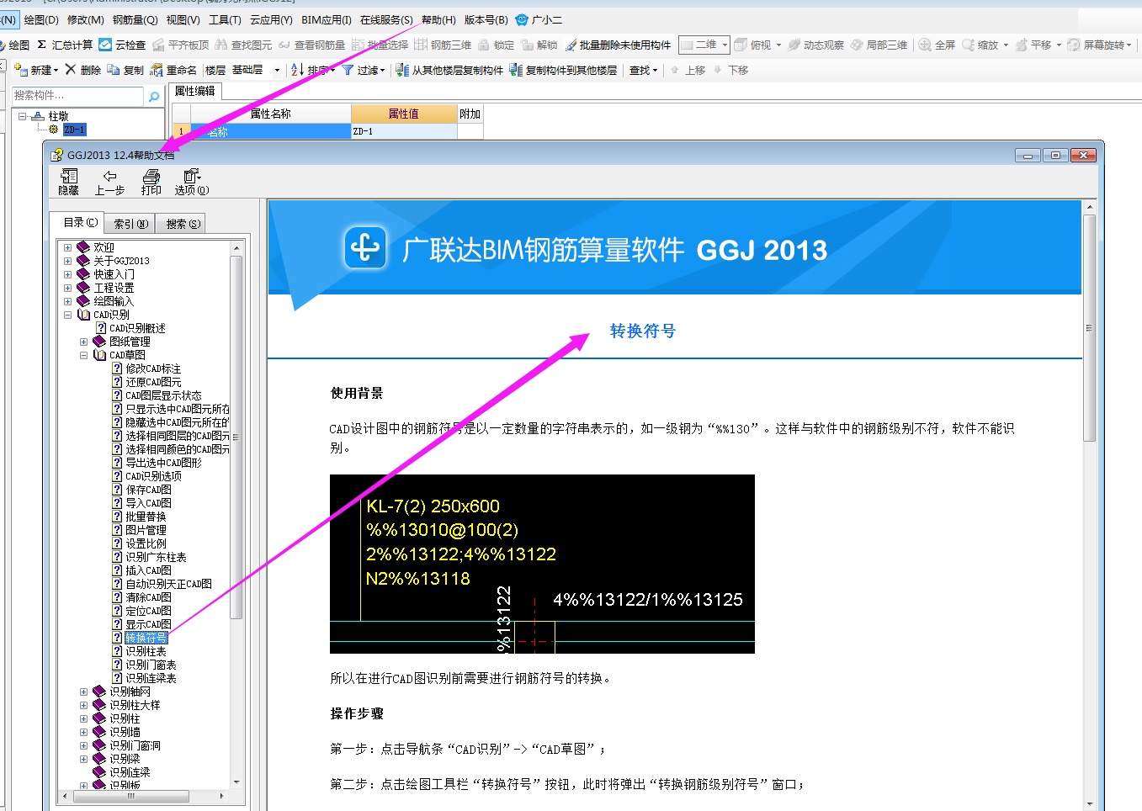Open the 钢筋量(Q) menu
The image size is (1142, 811).
coord(135,19)
